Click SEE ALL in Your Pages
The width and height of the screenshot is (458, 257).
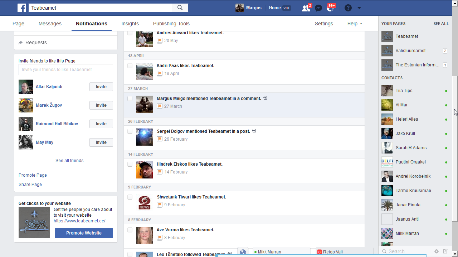441,24
